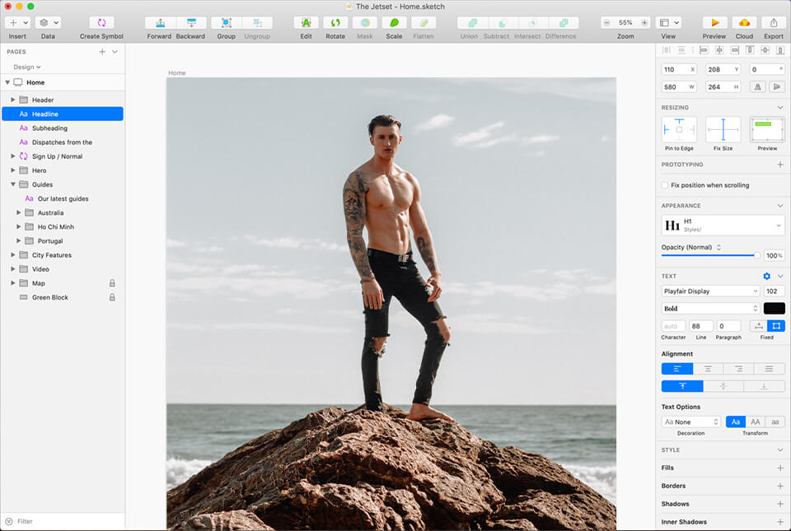This screenshot has width=791, height=531.
Task: Set text transform to uppercase AA
Action: 756,422
